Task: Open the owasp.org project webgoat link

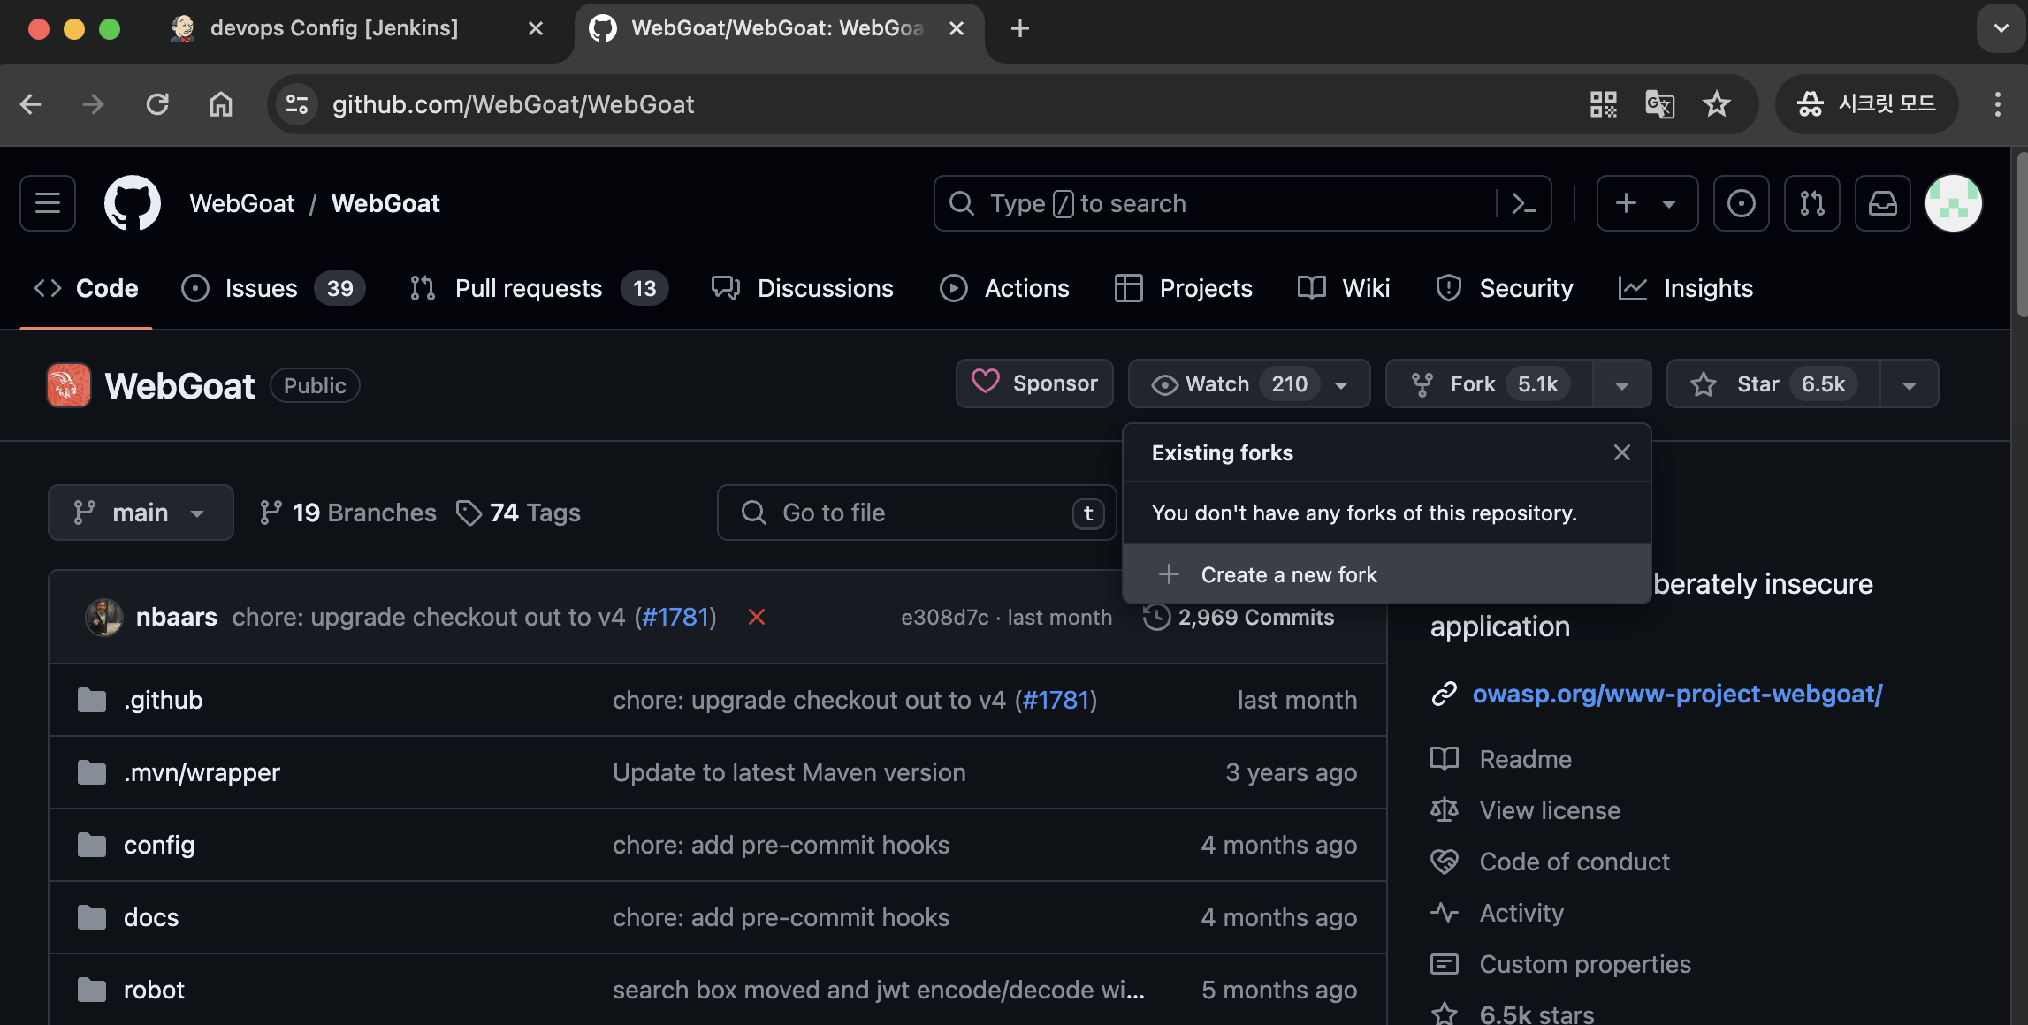Action: (x=1677, y=694)
